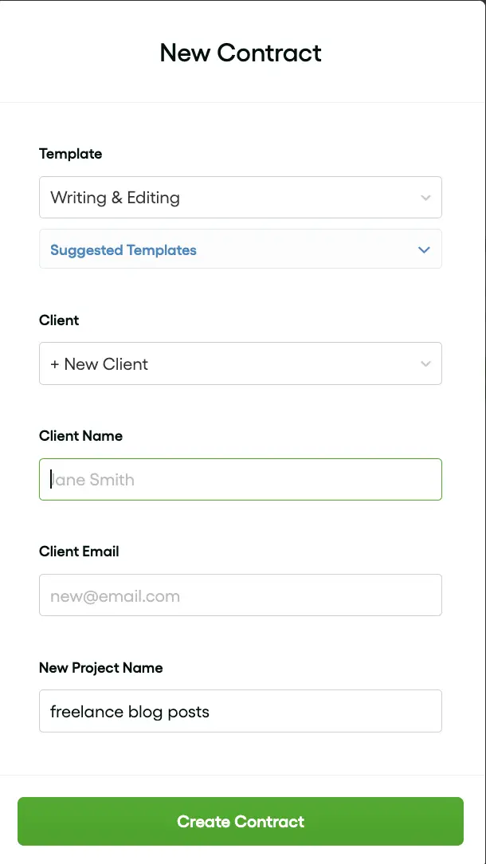Click the blue Suggested Templates chevron icon

pyautogui.click(x=424, y=250)
